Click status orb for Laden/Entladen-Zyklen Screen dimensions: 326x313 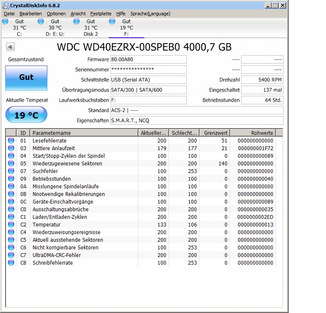[11, 217]
